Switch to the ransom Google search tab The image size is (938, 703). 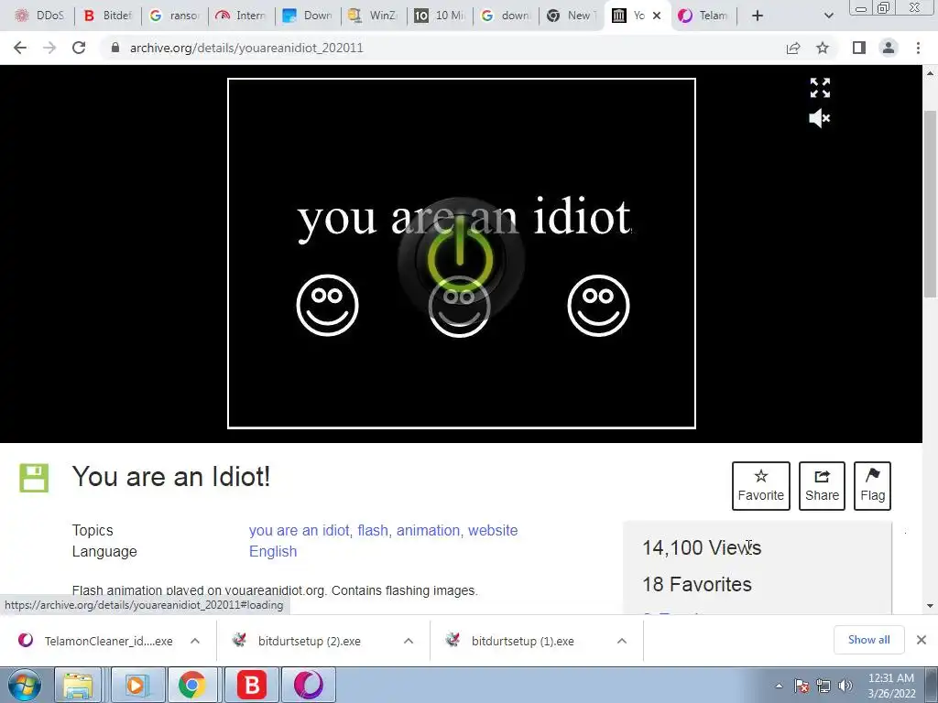point(175,16)
